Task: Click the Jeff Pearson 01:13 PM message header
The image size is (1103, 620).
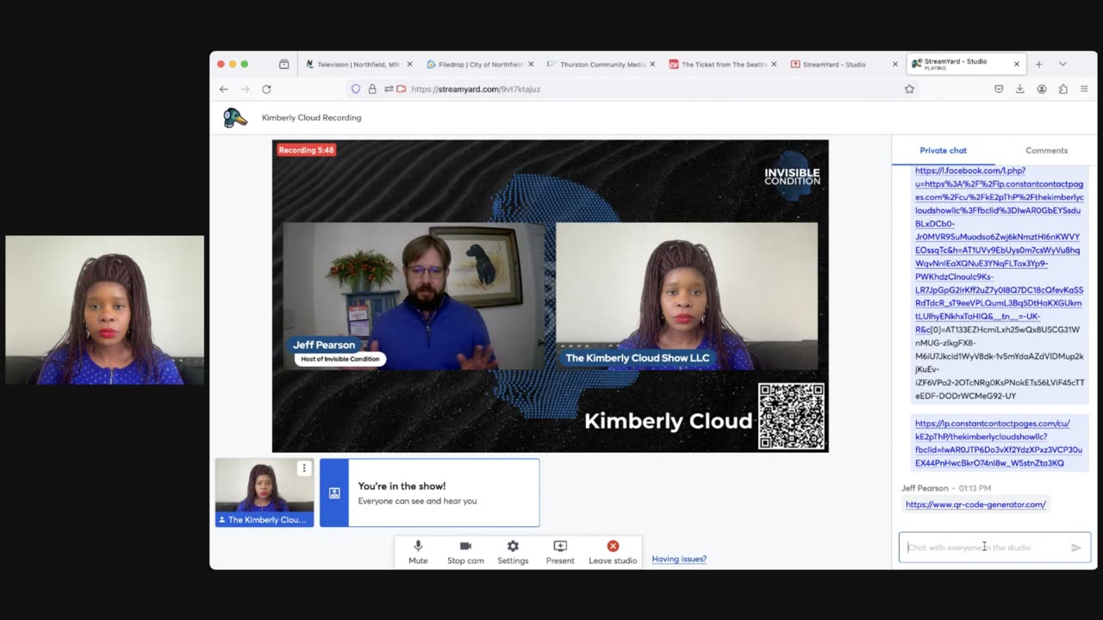Action: (945, 488)
